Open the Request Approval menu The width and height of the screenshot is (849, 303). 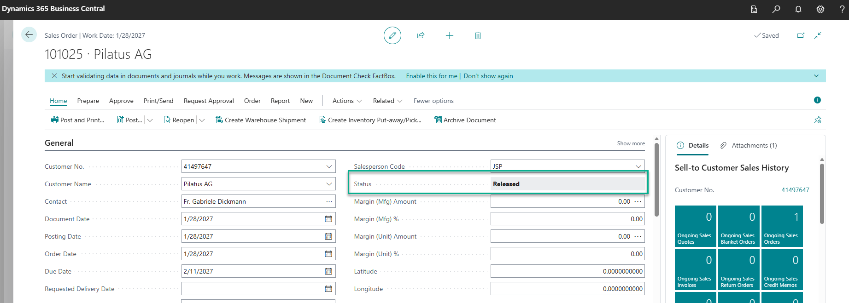pos(209,101)
